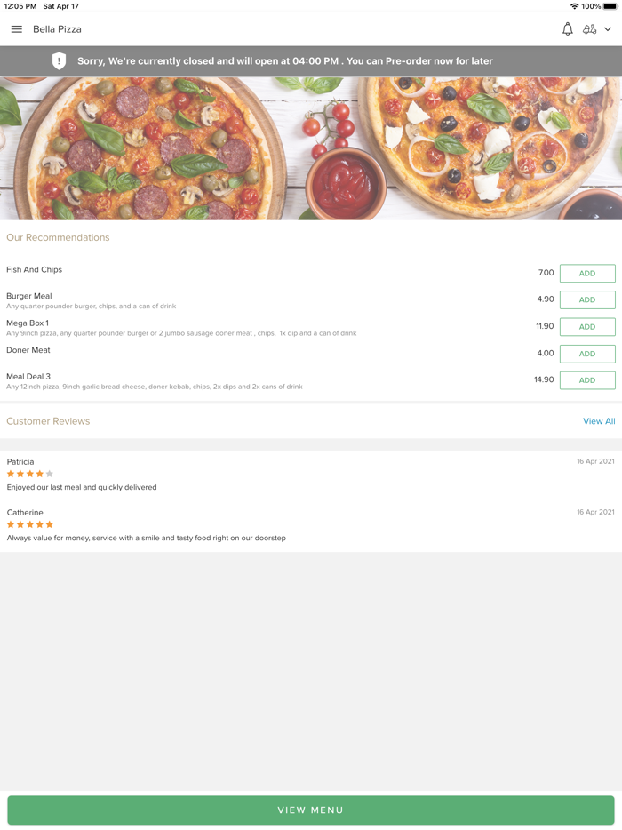Open the hamburger navigation menu
Screen dimensions: 622x830
[16, 28]
